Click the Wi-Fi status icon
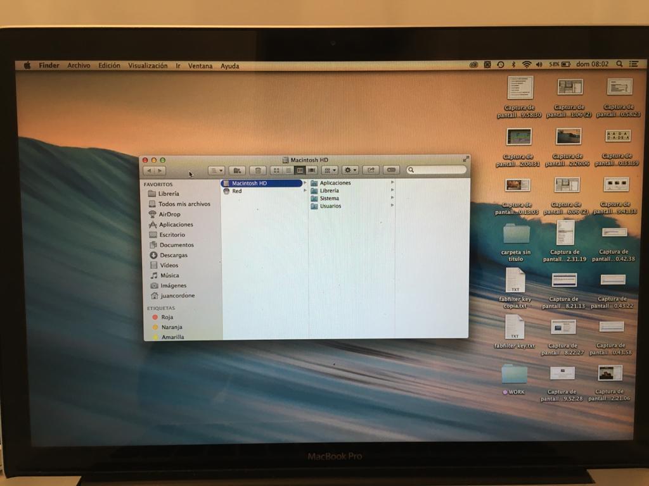 (527, 65)
